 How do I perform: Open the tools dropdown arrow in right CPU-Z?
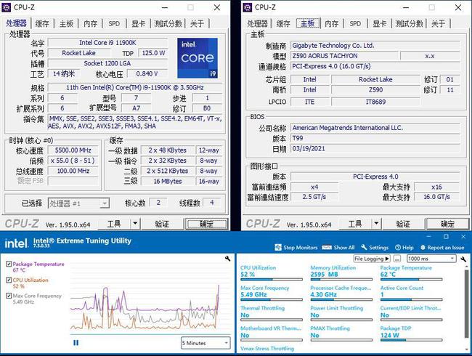(x=376, y=224)
